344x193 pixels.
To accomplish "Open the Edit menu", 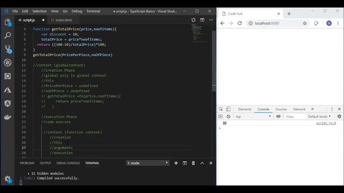I will (25, 11).
